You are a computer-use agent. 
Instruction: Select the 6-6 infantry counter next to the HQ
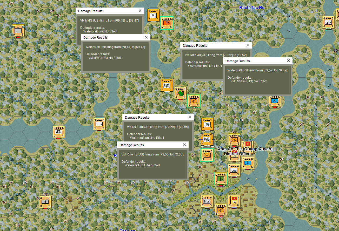tap(221, 209)
